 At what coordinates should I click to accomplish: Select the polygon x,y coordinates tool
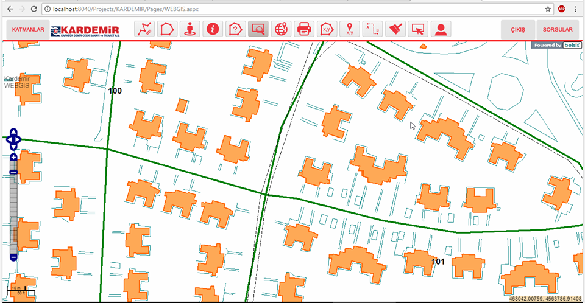pyautogui.click(x=327, y=29)
